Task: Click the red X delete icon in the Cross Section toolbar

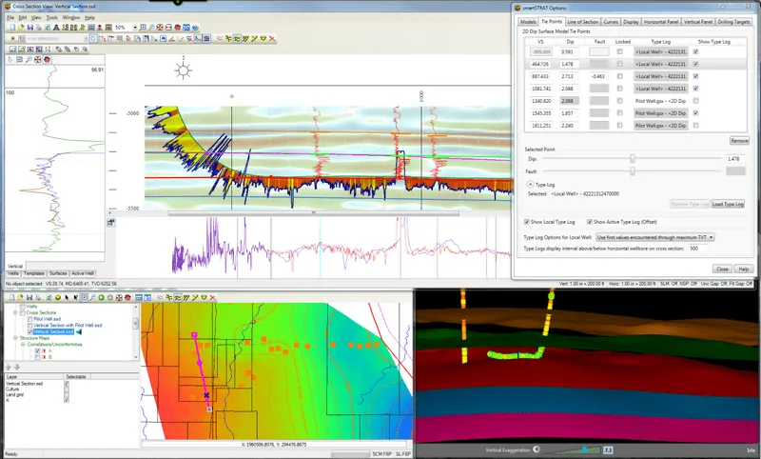Action: pyautogui.click(x=272, y=38)
